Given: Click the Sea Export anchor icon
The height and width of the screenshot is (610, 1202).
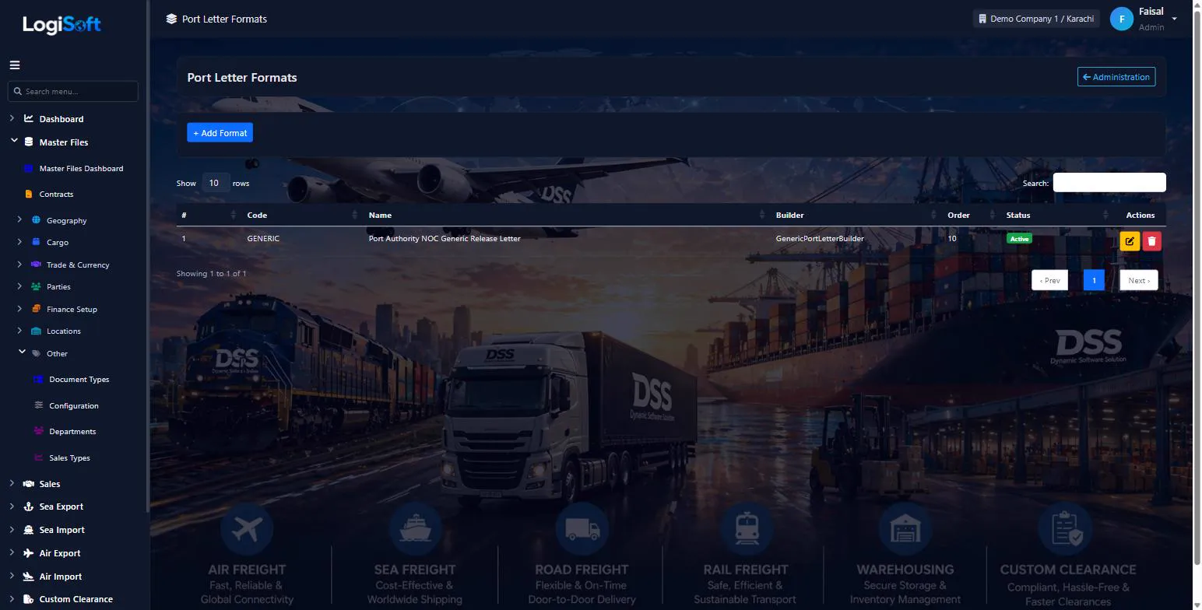Looking at the screenshot, I should point(29,507).
